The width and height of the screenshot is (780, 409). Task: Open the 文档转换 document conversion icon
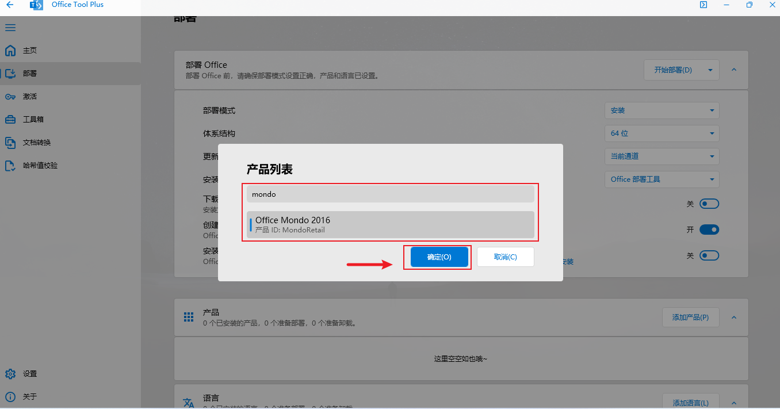point(10,143)
